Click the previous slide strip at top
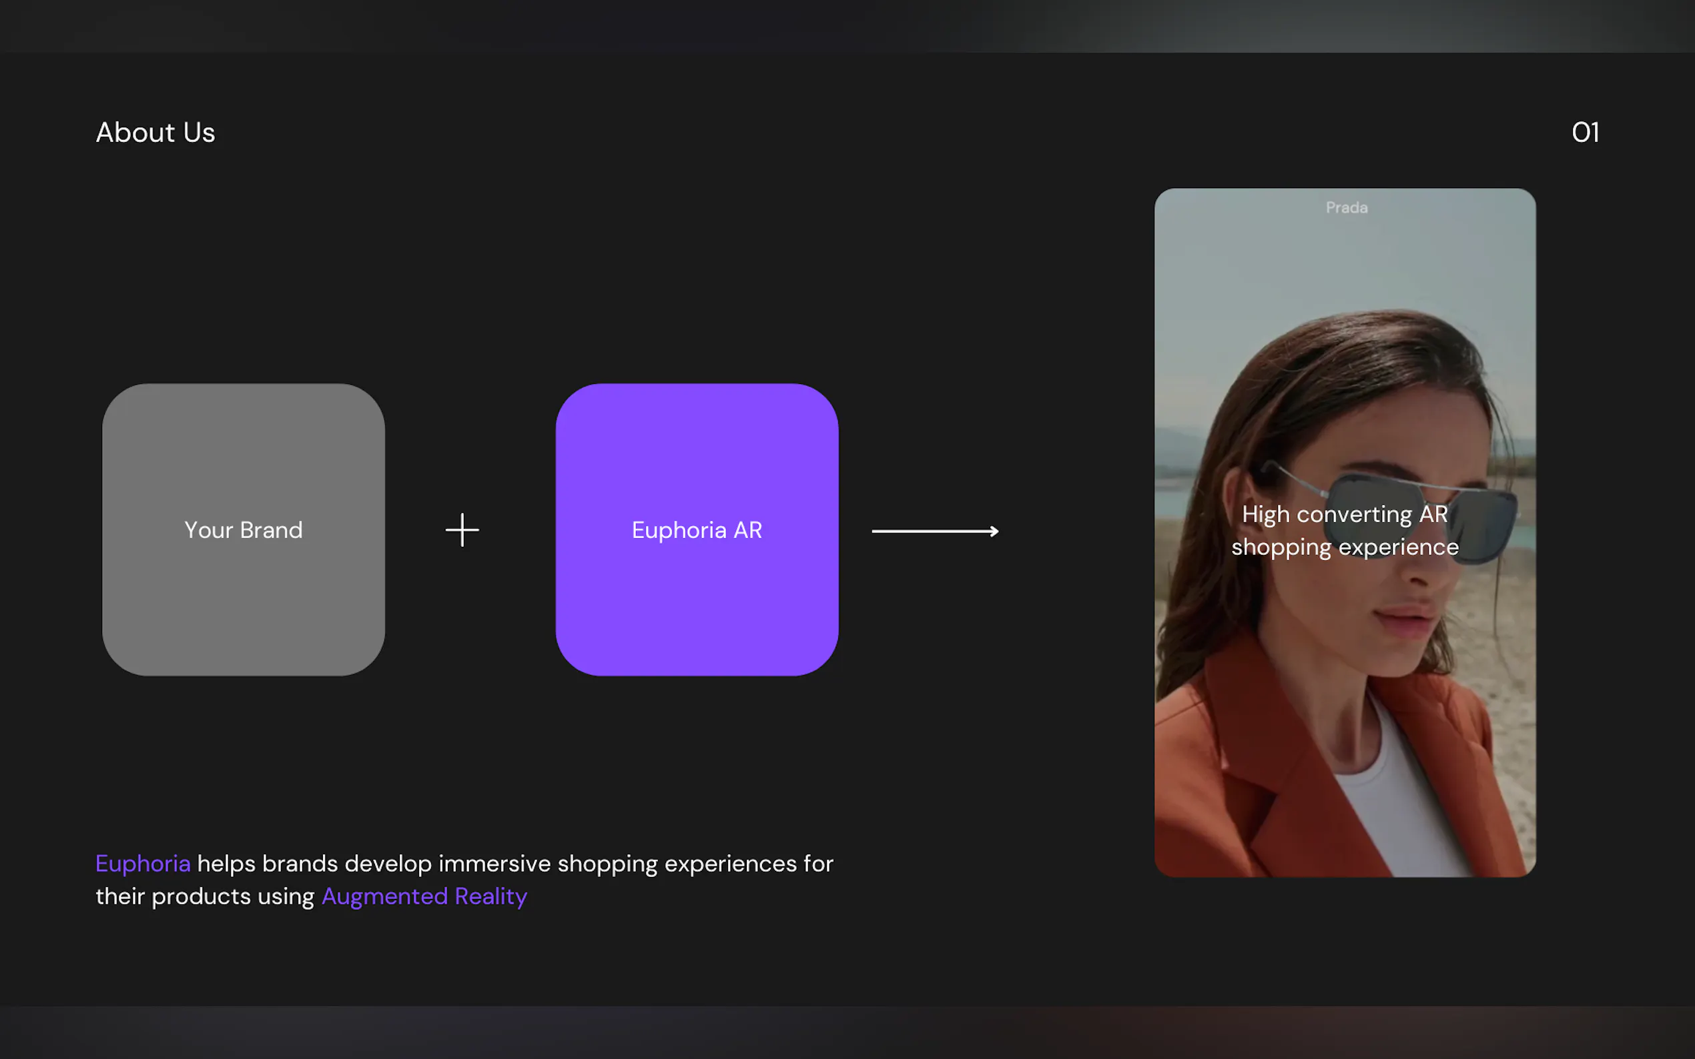The image size is (1695, 1059). [x=847, y=25]
